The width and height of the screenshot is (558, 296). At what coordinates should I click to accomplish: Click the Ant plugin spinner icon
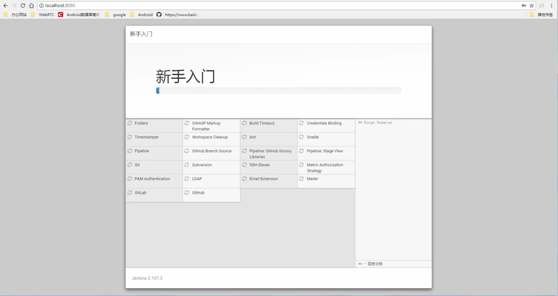point(244,137)
